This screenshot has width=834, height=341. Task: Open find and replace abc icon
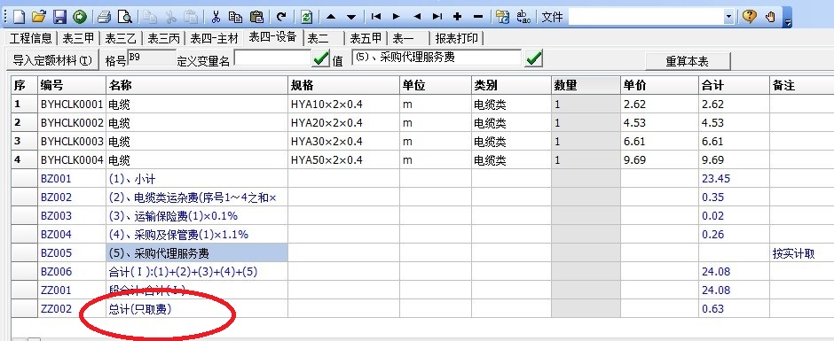pyautogui.click(x=524, y=17)
